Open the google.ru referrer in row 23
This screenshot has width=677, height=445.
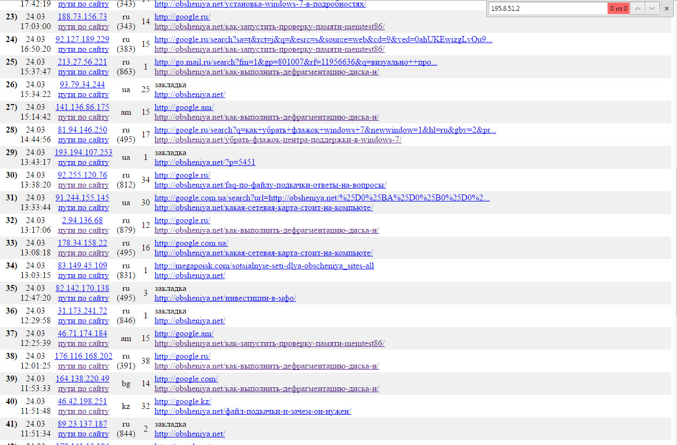(x=182, y=17)
